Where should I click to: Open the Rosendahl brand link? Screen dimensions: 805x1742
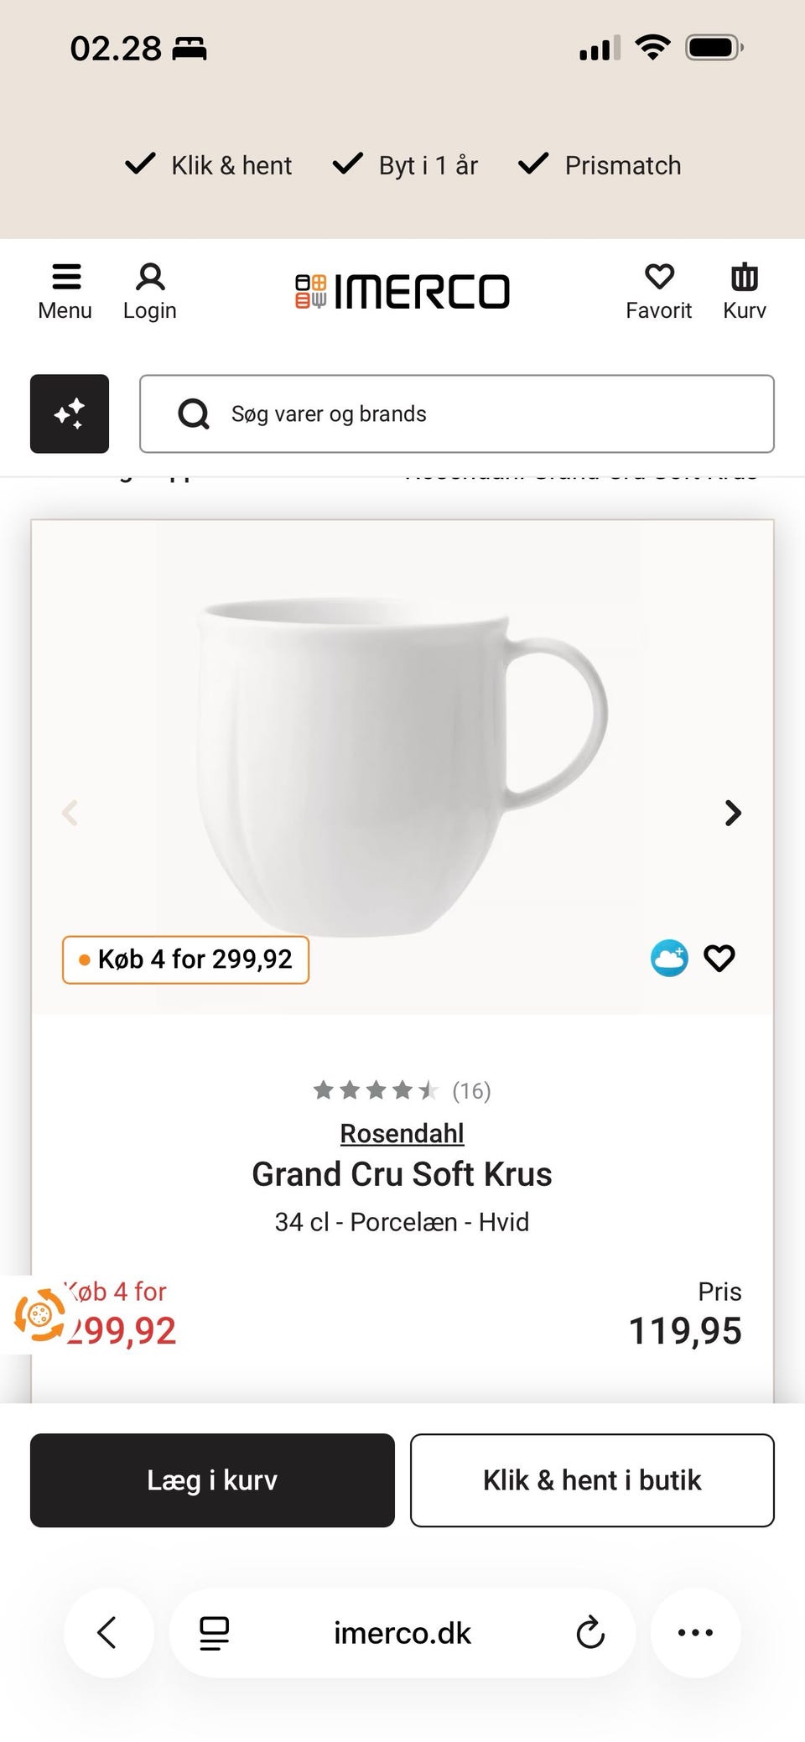tap(402, 1133)
